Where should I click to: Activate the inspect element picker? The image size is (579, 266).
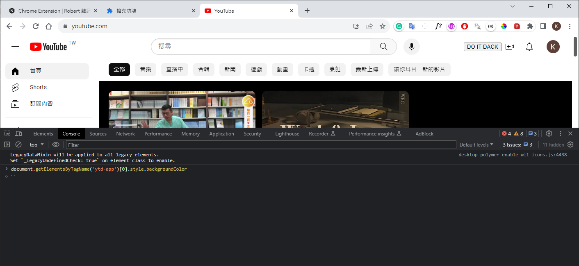(7, 133)
